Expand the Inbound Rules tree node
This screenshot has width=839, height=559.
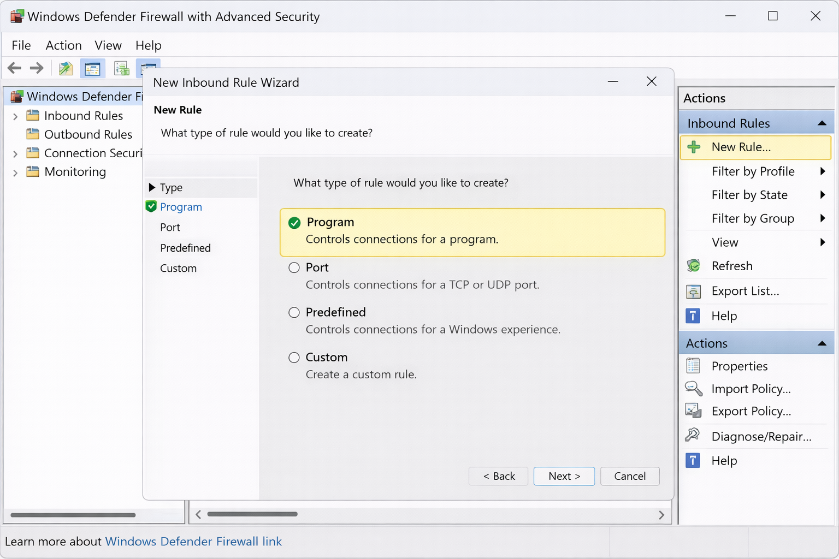[x=15, y=116]
